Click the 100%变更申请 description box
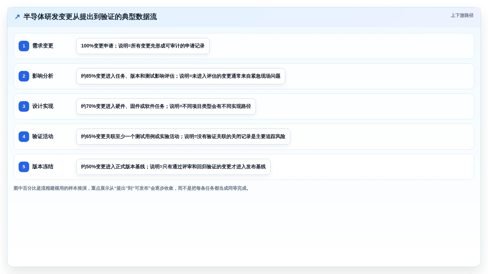The image size is (488, 274). (143, 46)
